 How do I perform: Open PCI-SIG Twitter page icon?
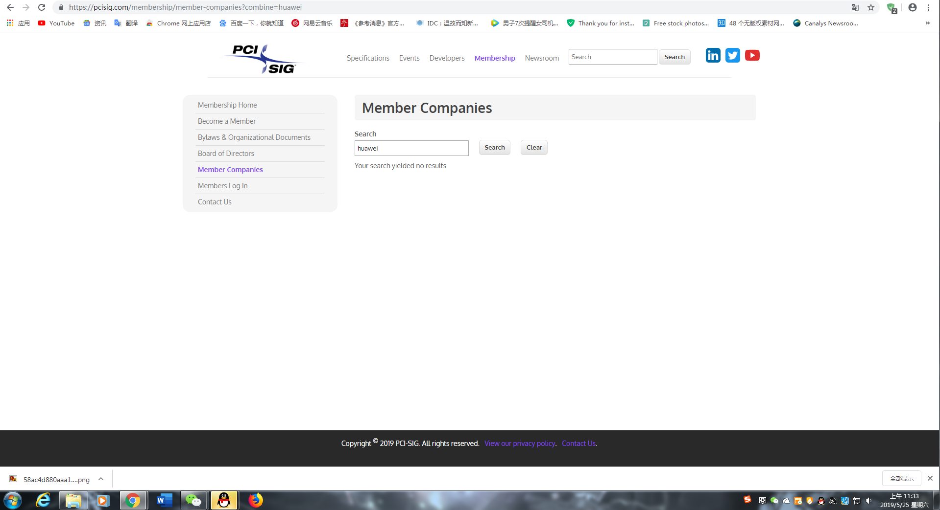(733, 55)
